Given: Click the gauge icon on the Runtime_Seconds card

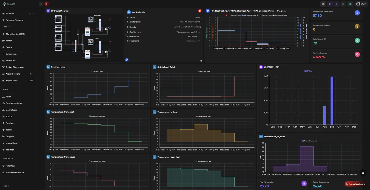Looking at the screenshot, I should (357, 54).
